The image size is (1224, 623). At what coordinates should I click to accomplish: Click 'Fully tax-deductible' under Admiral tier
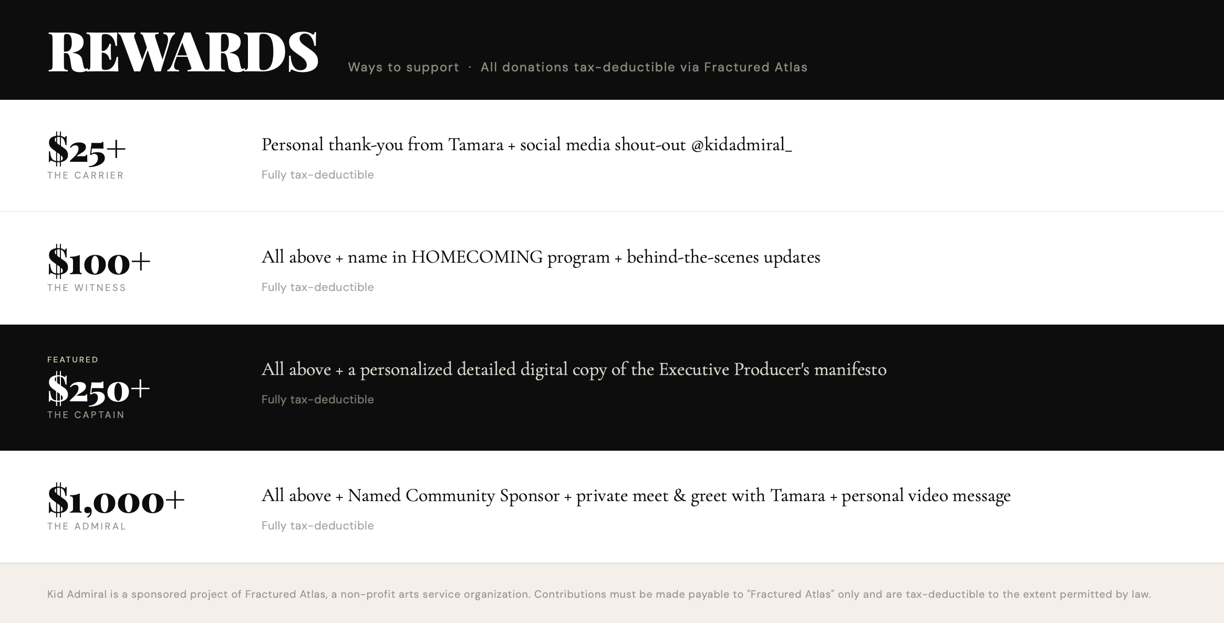318,526
